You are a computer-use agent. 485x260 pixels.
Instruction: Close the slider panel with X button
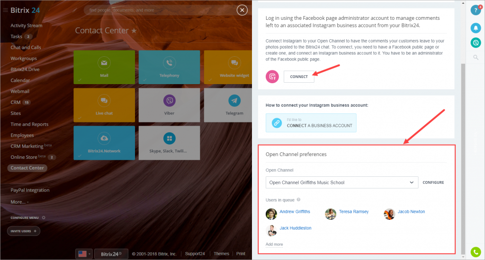242,10
